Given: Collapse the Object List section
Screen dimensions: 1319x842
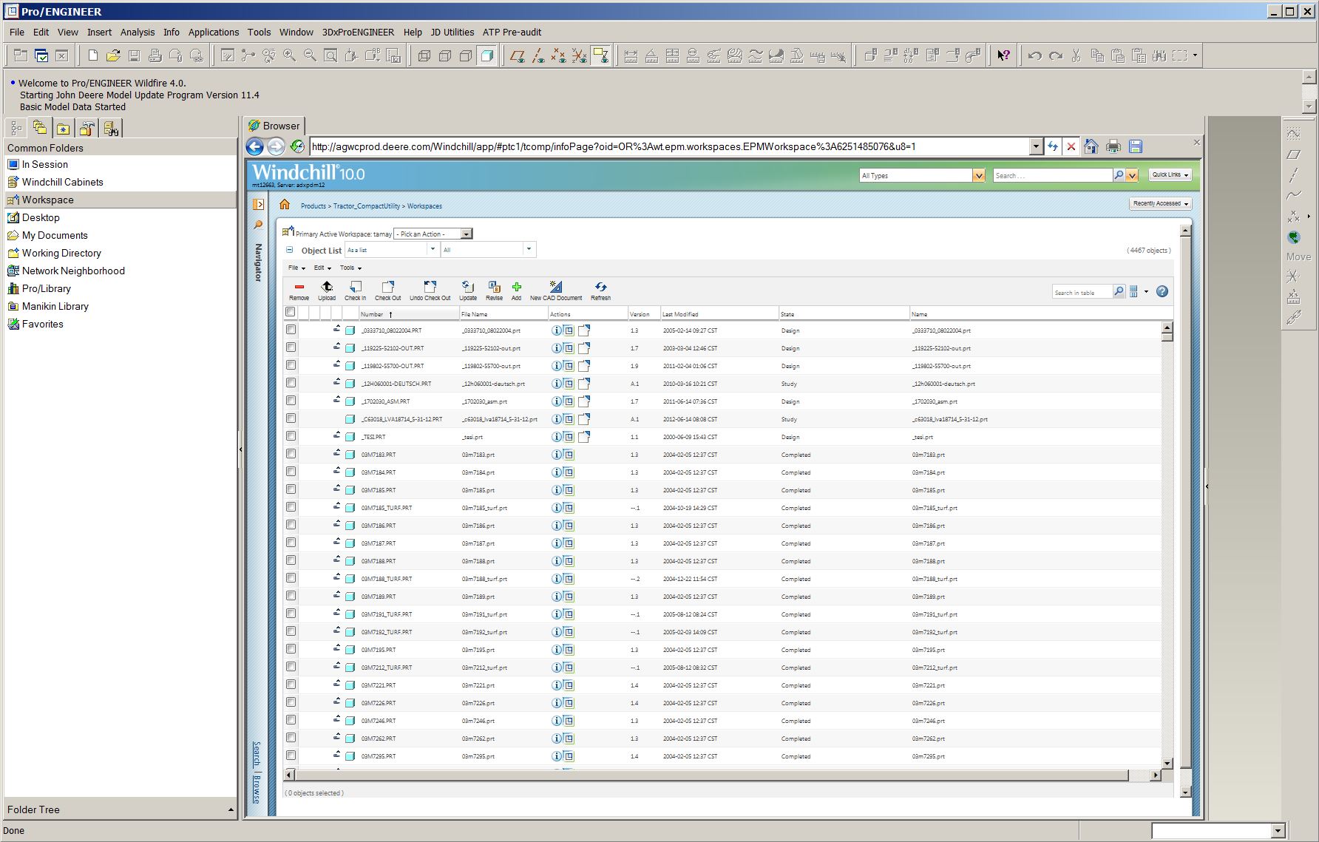Looking at the screenshot, I should [290, 250].
